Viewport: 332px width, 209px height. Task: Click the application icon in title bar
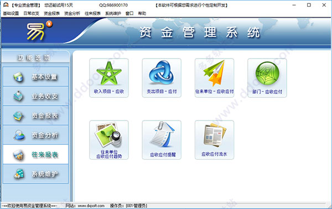coord(6,5)
